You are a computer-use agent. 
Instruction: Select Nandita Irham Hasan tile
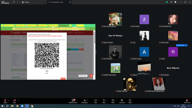pyautogui.click(x=115, y=68)
